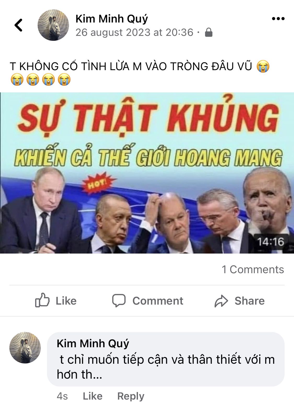
Task: Tap the Share arrow icon
Action: [221, 301]
